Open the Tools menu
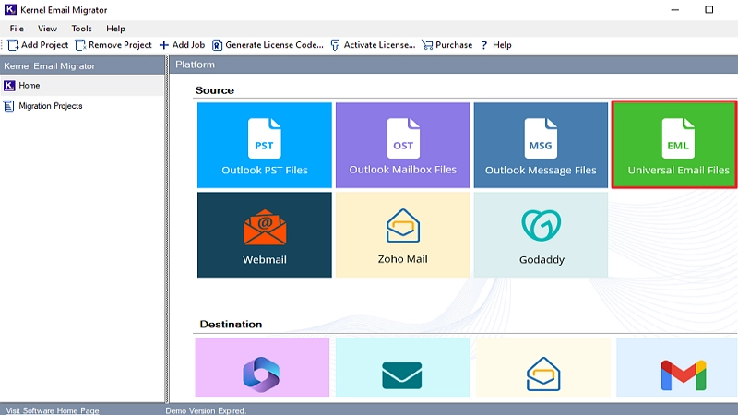 click(81, 29)
